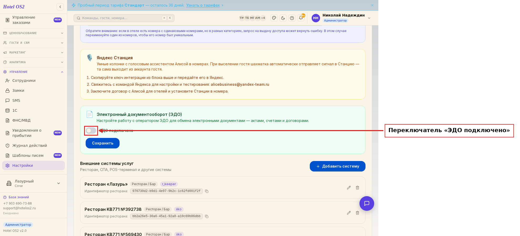Select Настройки in the sidebar
Screen dimensions: 520x236
(x=33, y=165)
